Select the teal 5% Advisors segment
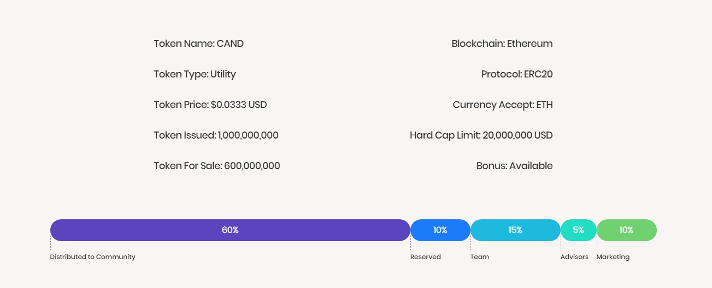The height and width of the screenshot is (288, 712). tap(579, 230)
